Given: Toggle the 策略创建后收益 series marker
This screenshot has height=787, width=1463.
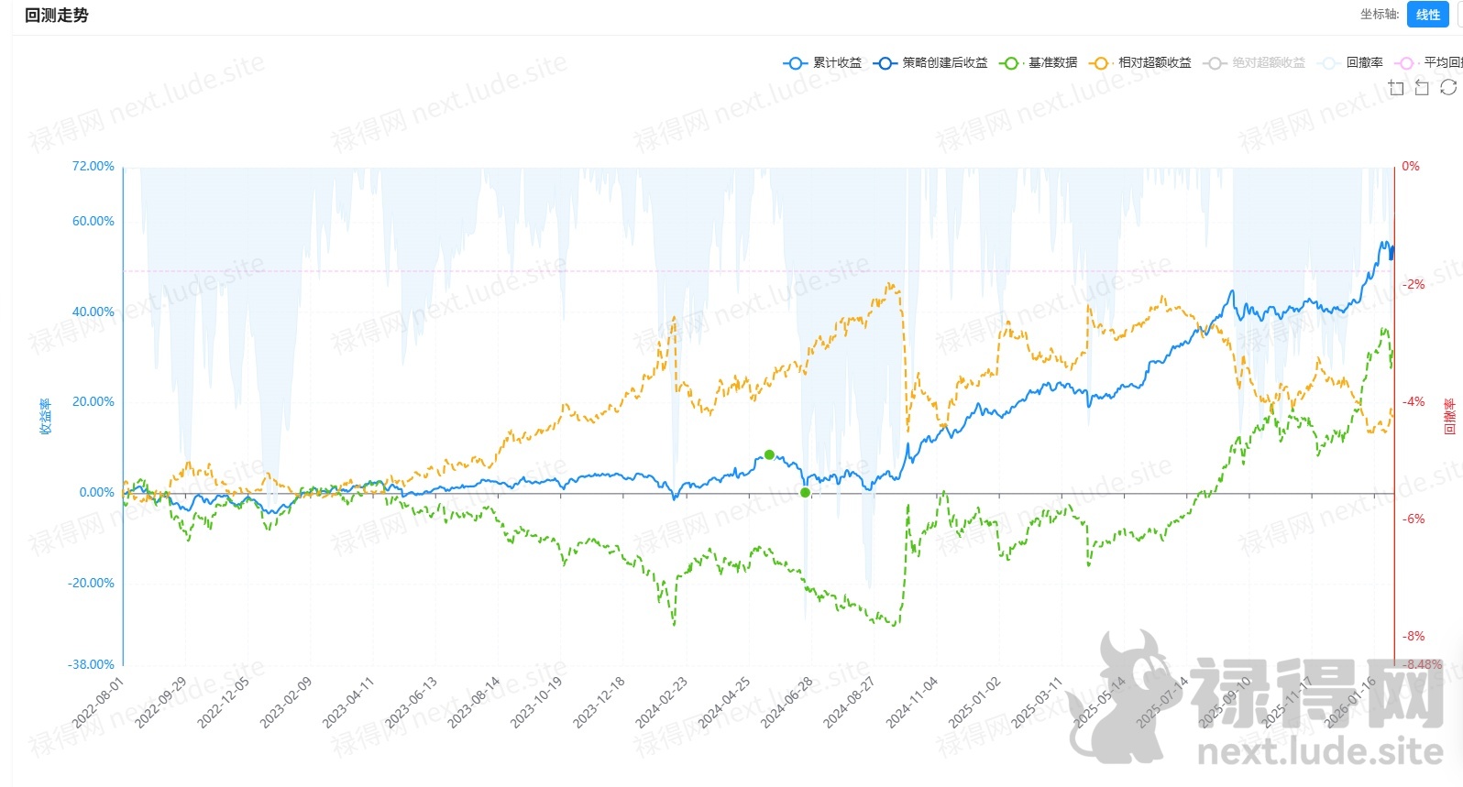Looking at the screenshot, I should point(885,63).
